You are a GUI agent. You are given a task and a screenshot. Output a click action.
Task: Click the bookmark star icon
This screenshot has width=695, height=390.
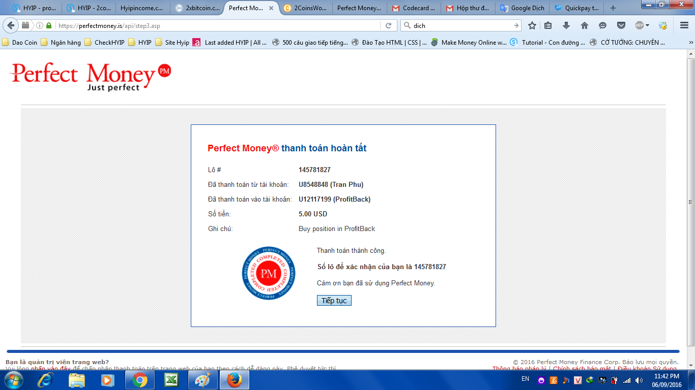coord(532,25)
